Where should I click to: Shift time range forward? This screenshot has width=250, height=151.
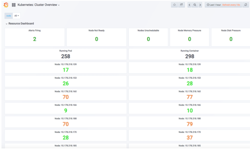200,5
